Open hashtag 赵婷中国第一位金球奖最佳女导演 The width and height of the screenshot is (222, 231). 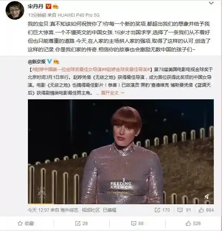click(67, 70)
